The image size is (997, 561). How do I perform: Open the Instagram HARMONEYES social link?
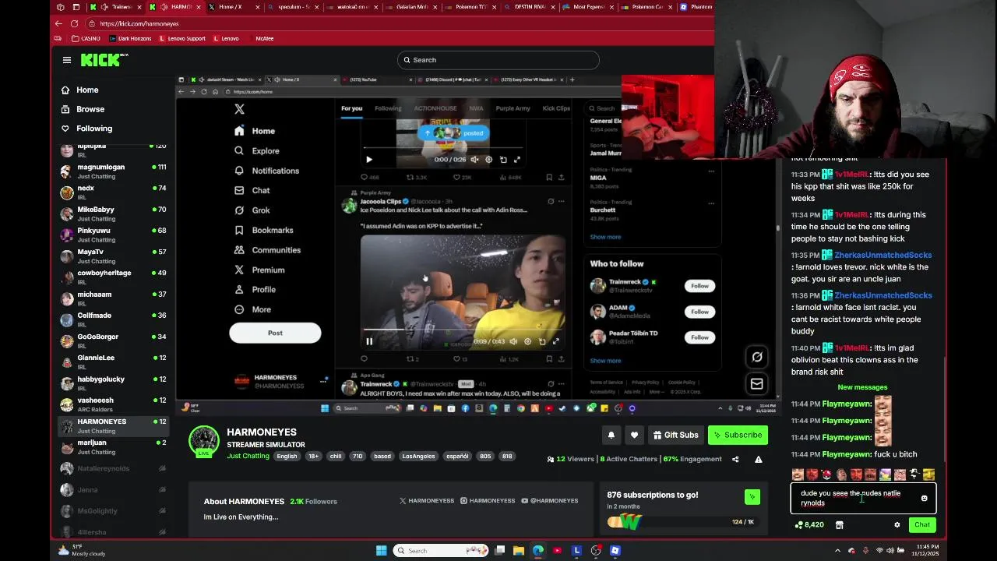pos(488,501)
